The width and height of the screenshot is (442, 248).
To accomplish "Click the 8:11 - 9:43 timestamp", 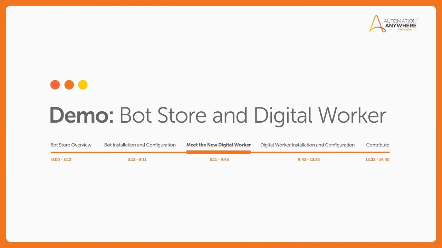I will (219, 159).
